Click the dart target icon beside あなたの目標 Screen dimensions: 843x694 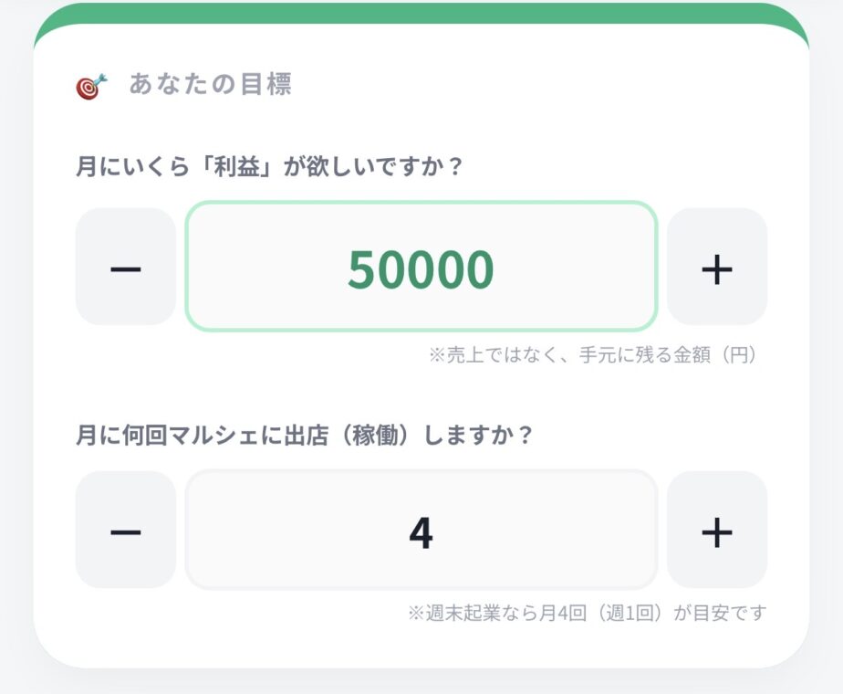[x=91, y=86]
